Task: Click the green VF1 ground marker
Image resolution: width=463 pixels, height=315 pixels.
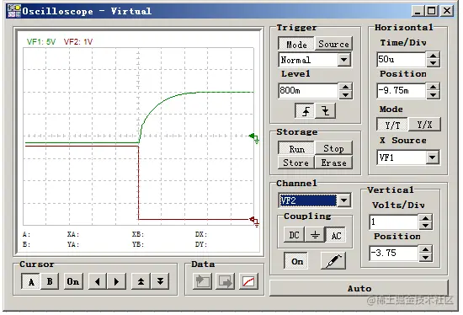Action: (x=254, y=138)
